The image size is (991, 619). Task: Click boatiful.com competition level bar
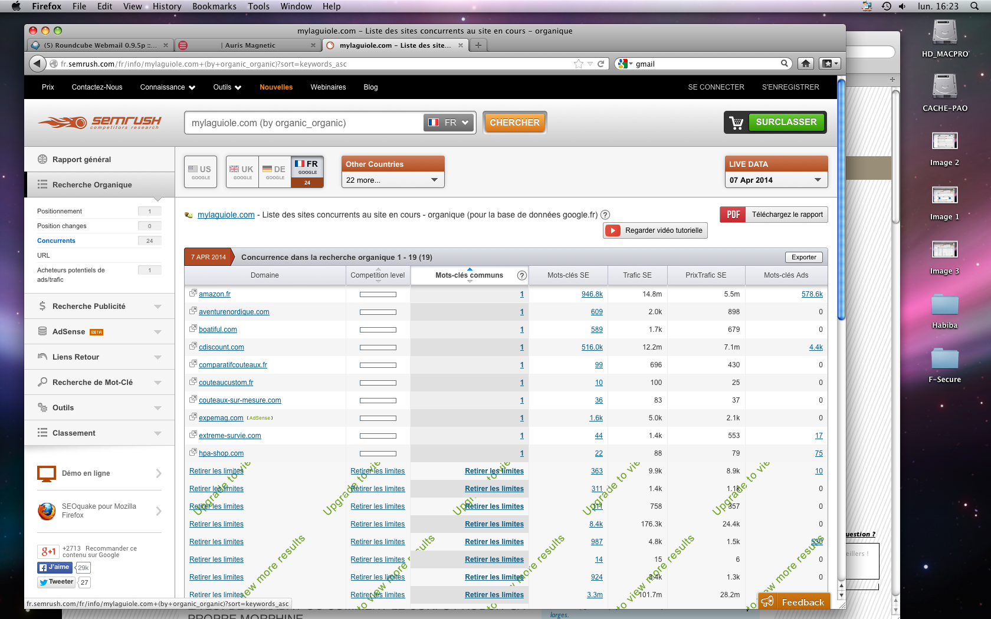click(378, 330)
